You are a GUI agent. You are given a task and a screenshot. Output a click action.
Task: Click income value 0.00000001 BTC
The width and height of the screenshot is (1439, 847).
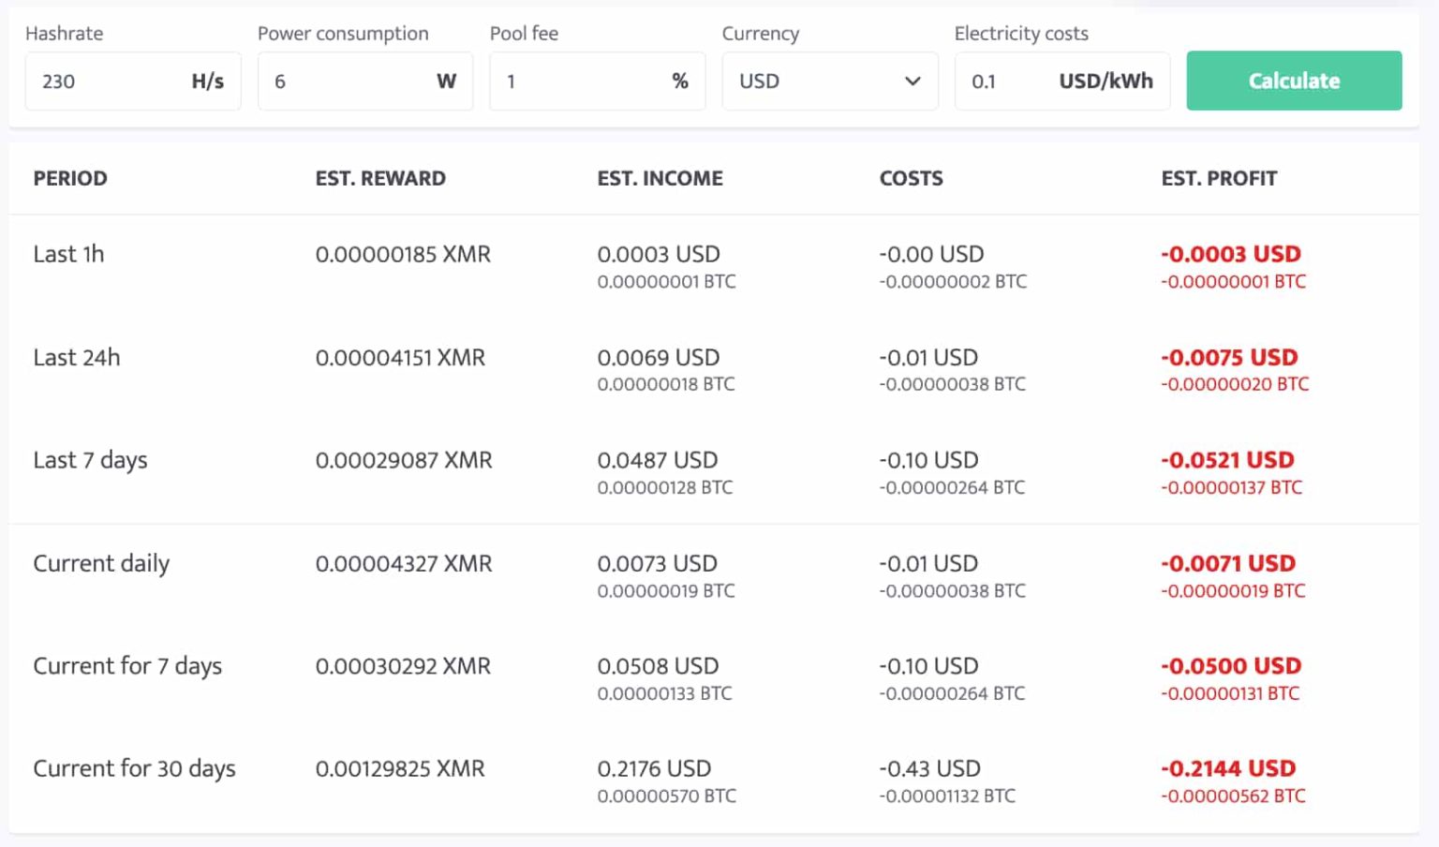point(666,281)
